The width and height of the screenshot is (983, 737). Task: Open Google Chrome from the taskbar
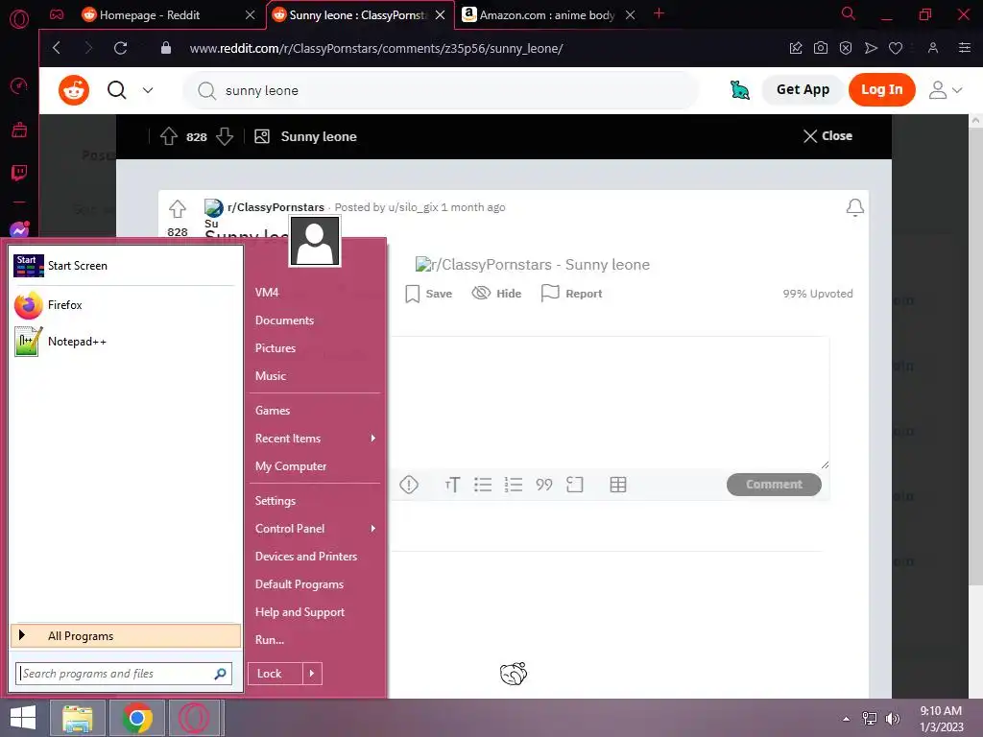[137, 718]
